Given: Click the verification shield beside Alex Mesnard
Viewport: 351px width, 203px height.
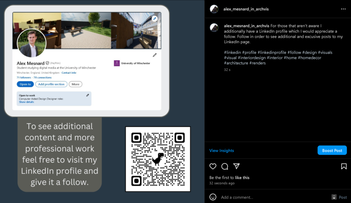Looking at the screenshot, I should click(47, 63).
